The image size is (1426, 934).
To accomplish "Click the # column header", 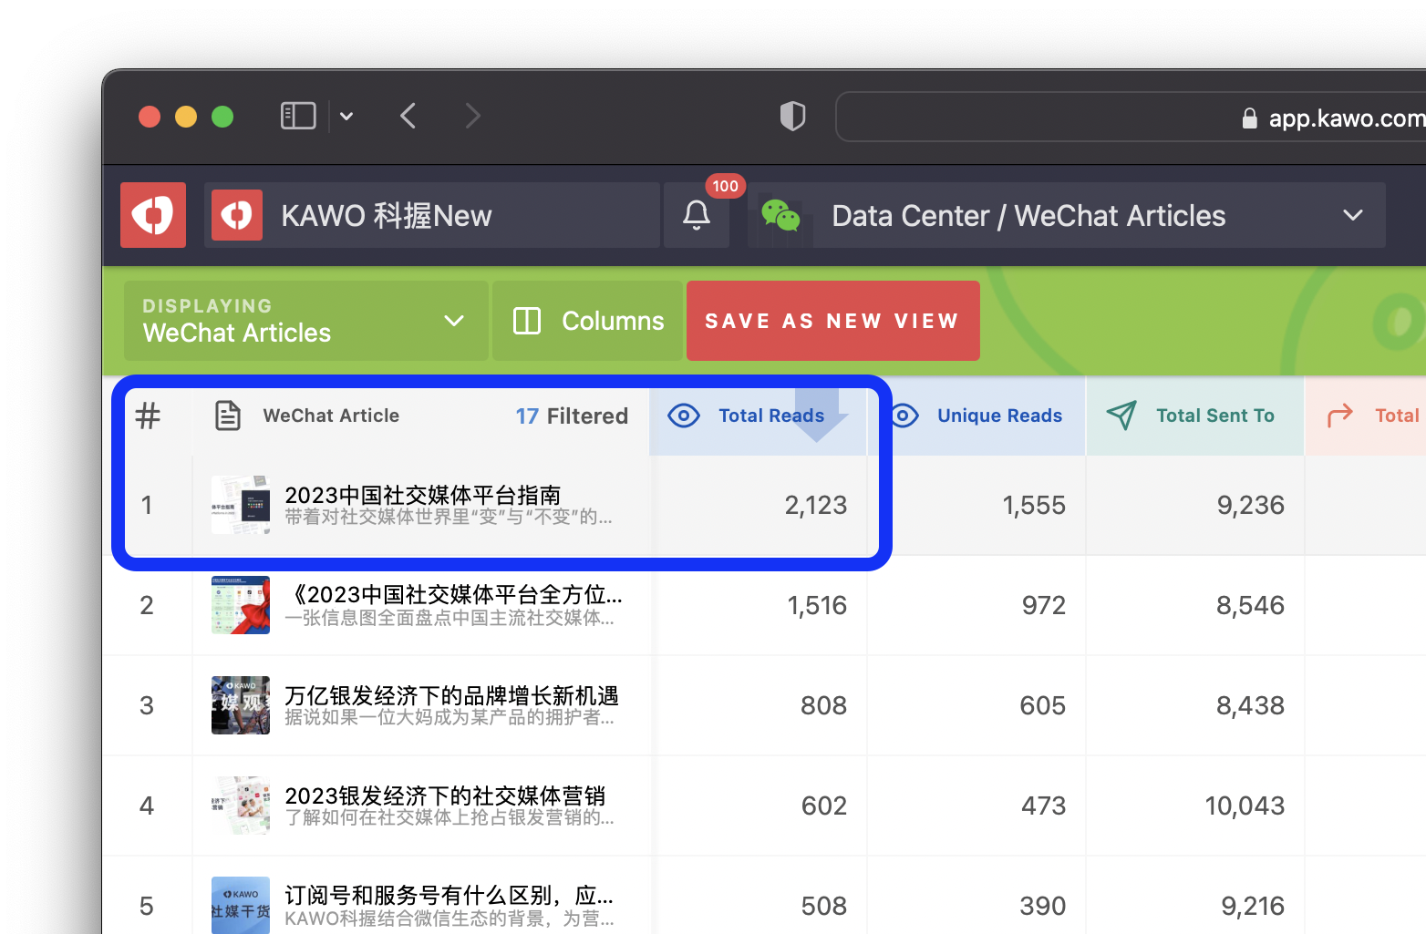I will [x=148, y=416].
